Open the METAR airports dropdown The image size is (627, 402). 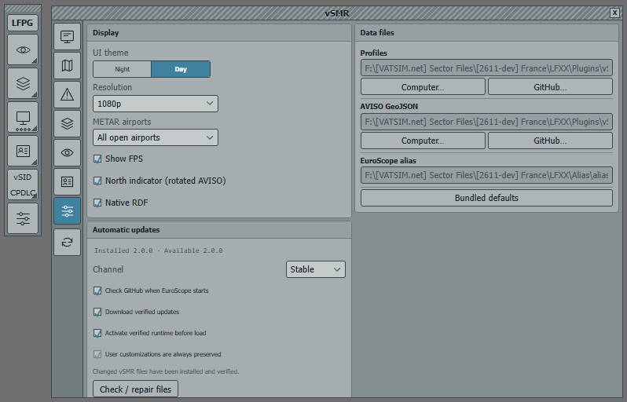(x=156, y=137)
